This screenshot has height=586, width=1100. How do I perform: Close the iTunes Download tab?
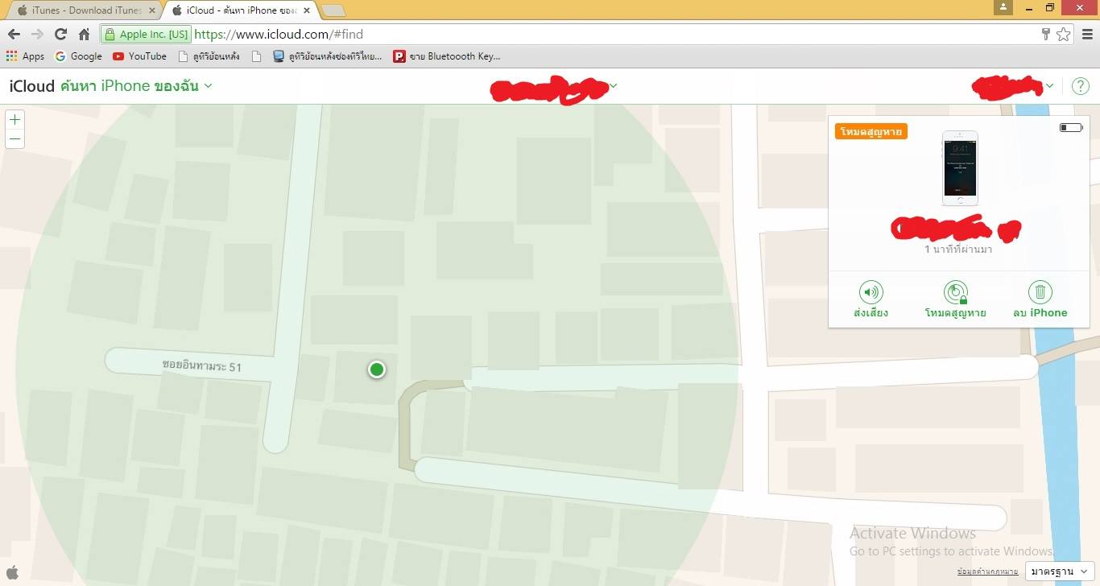(151, 10)
